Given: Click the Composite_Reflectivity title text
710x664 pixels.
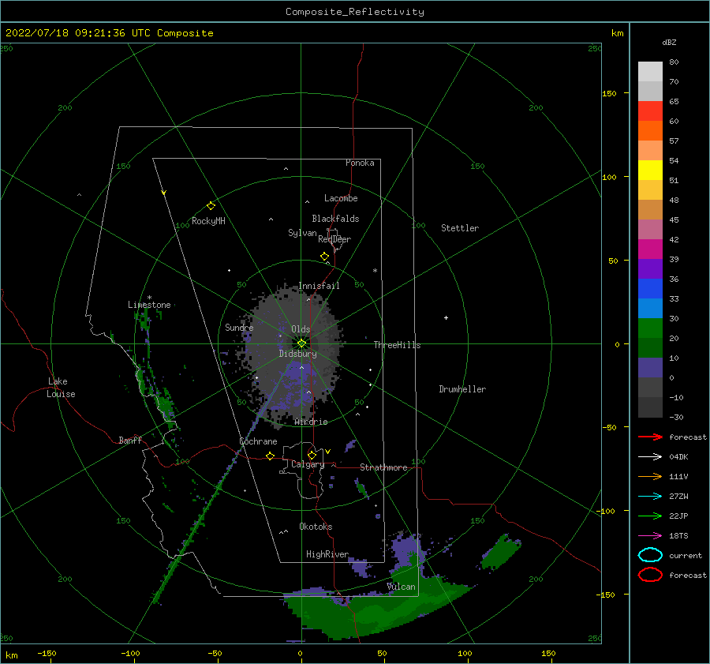Looking at the screenshot, I should click(x=355, y=12).
